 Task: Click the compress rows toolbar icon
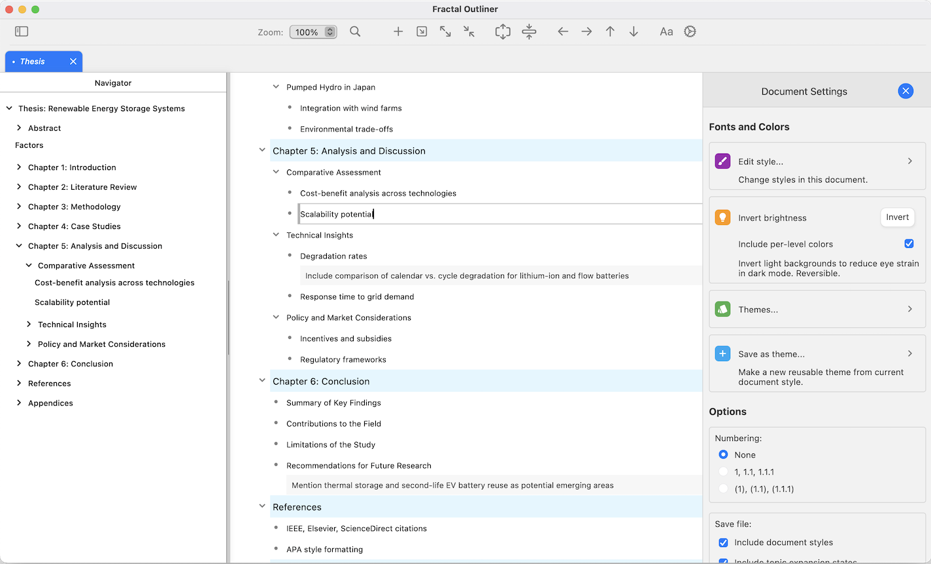tap(529, 31)
